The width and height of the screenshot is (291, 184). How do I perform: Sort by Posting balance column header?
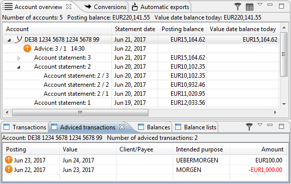pos(183,29)
